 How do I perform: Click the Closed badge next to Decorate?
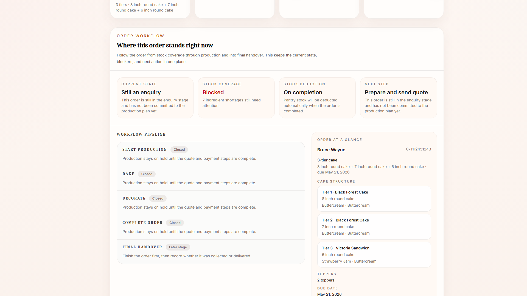point(158,198)
